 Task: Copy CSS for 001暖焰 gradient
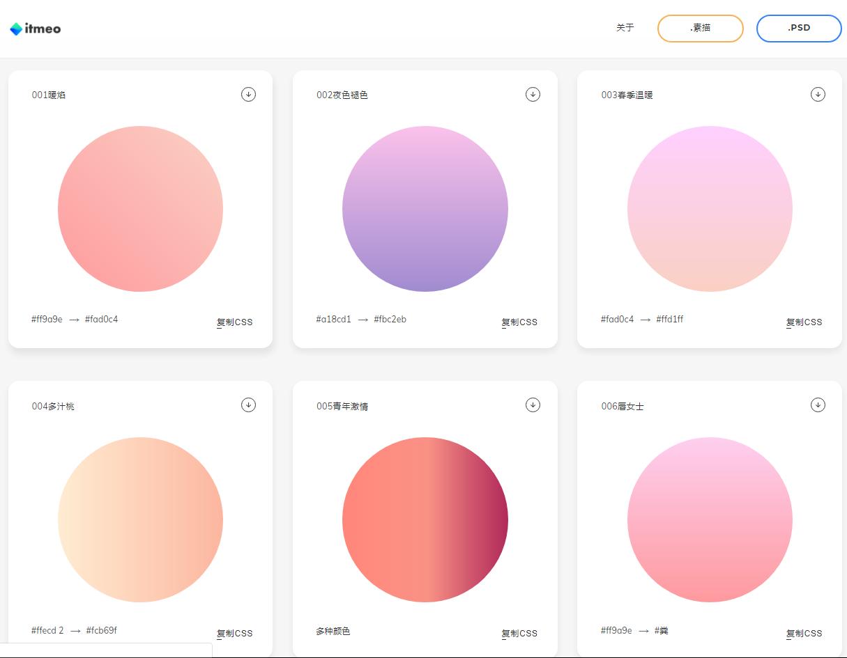pyautogui.click(x=234, y=322)
